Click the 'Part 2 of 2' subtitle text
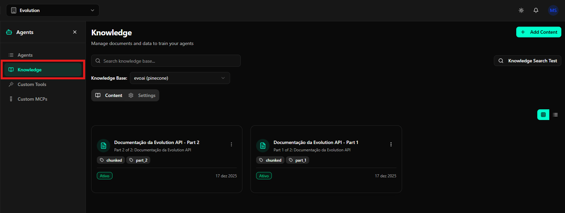 153,150
